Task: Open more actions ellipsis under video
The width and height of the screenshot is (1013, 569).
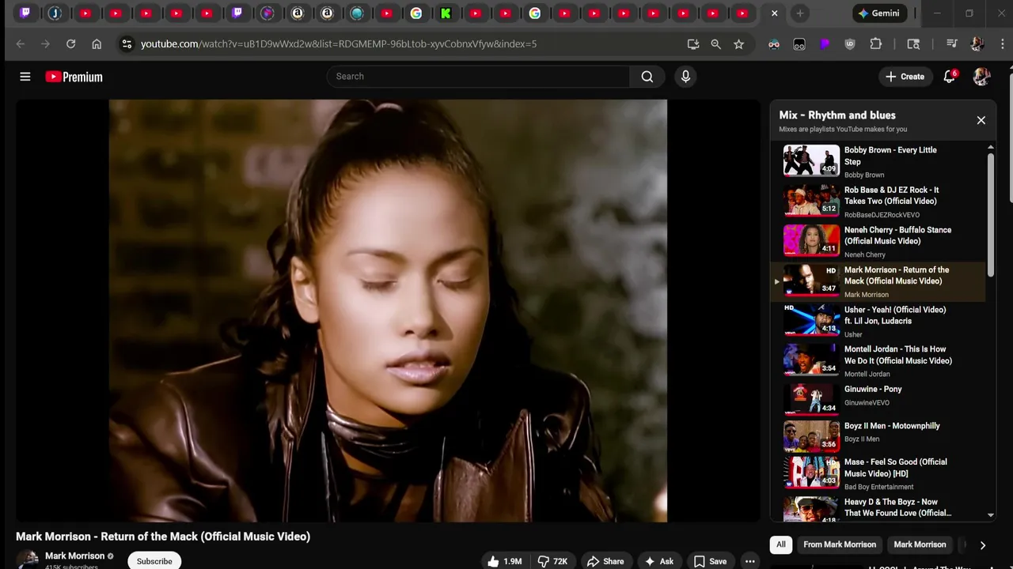Action: pyautogui.click(x=749, y=561)
